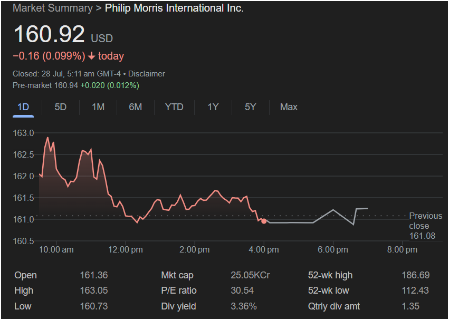The height and width of the screenshot is (320, 449).
Task: Click the 162.0 y-axis label
Action: pyautogui.click(x=24, y=176)
